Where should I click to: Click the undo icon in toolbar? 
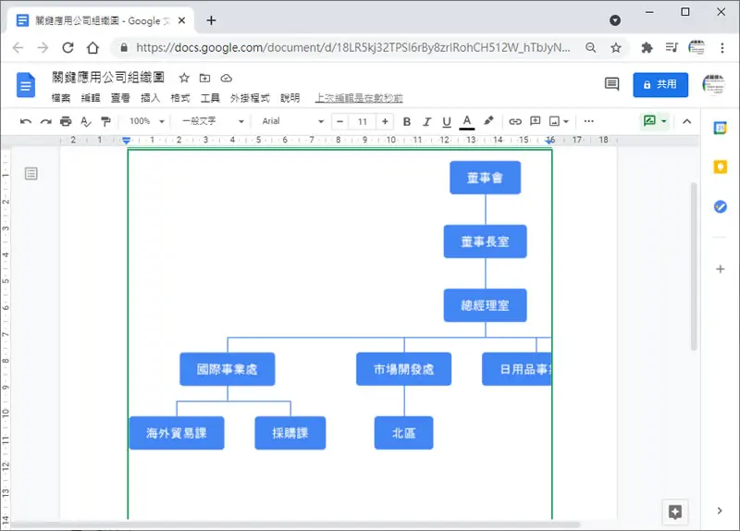26,122
